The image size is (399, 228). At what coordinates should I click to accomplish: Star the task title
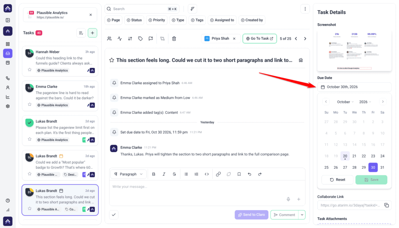coord(111,60)
